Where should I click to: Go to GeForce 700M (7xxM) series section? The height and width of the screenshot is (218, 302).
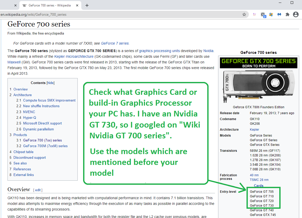pos(45,146)
